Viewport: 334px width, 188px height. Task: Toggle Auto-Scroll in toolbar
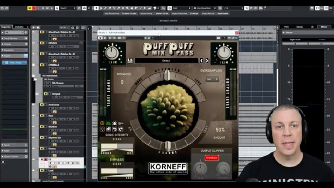coord(84,8)
